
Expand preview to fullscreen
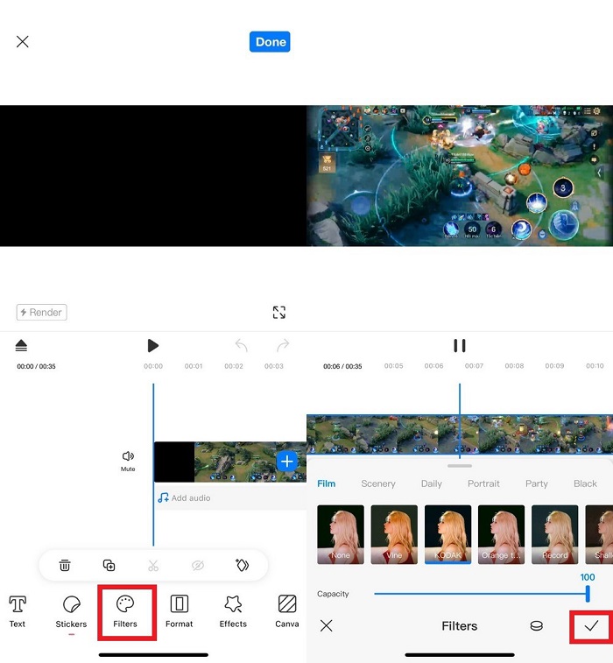pos(278,313)
